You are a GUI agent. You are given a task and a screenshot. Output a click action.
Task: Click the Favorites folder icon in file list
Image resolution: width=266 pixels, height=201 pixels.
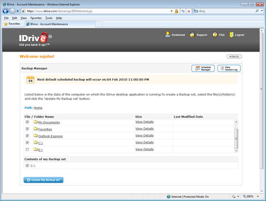coord(35,129)
